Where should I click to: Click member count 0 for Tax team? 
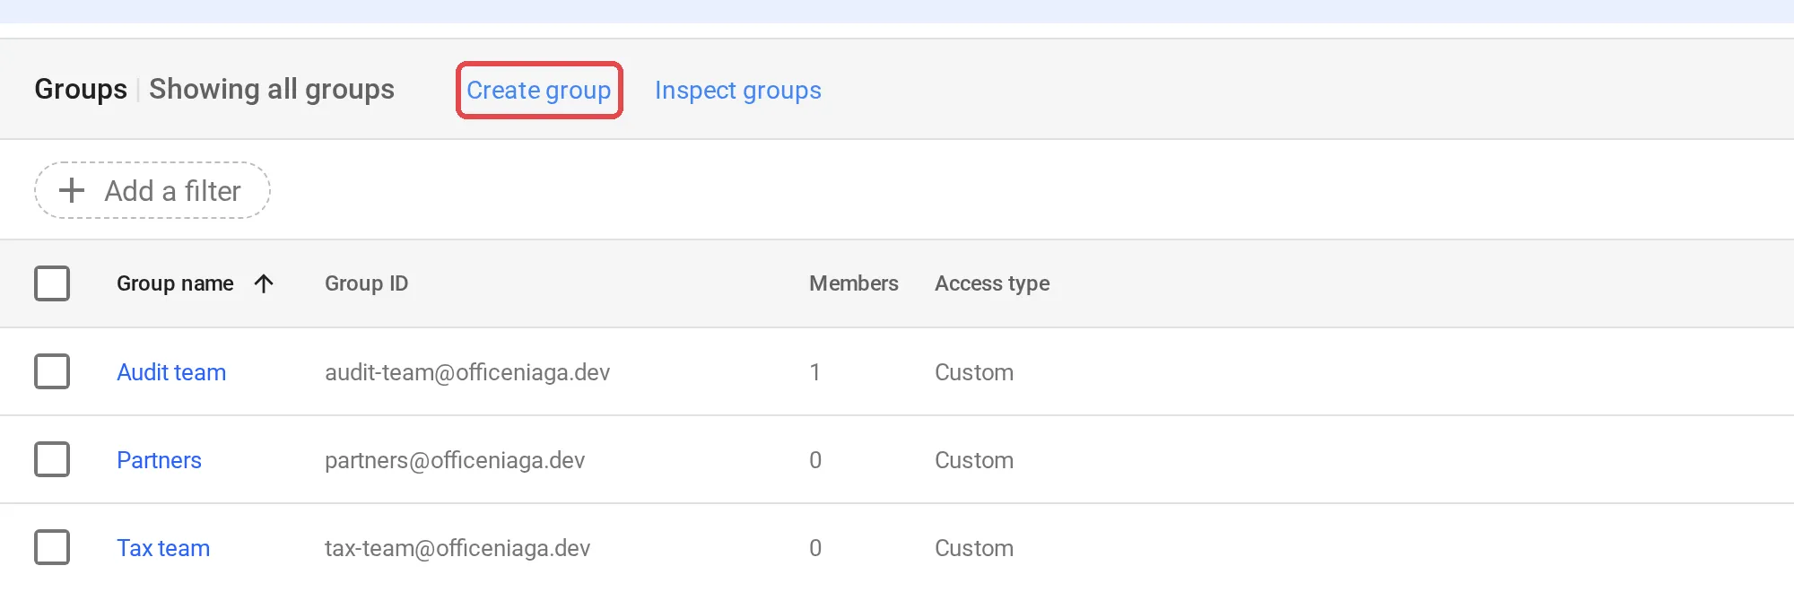point(814,547)
